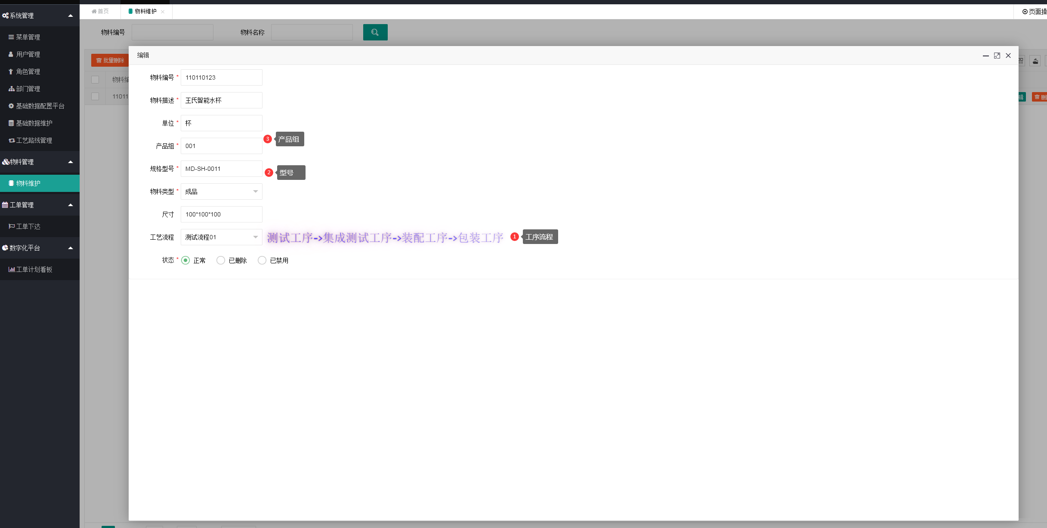The width and height of the screenshot is (1047, 528).
Task: Open 菜单管理 in sidebar
Action: 40,37
